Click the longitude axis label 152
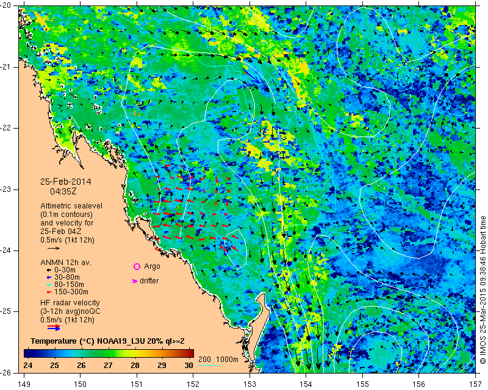This screenshot has height=390, width=488. 193,385
